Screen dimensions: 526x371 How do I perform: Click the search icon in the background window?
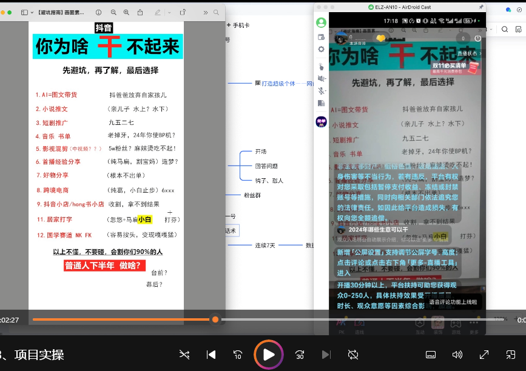click(505, 29)
